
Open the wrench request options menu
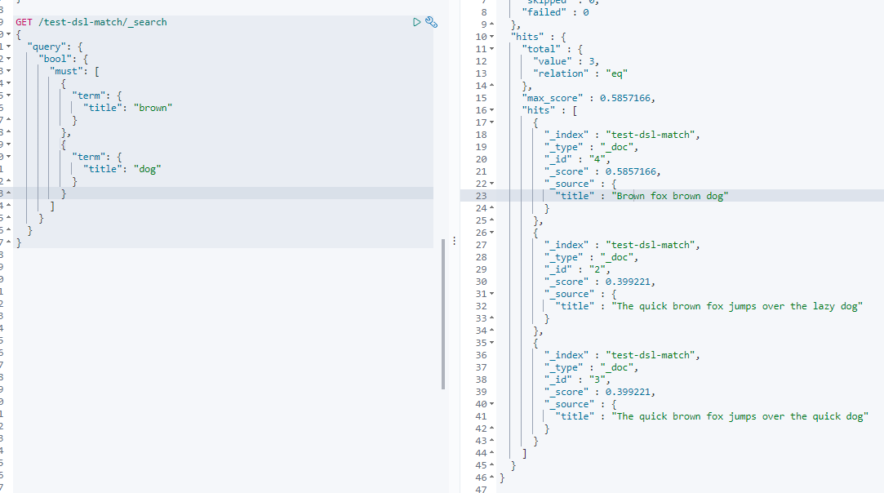point(432,22)
